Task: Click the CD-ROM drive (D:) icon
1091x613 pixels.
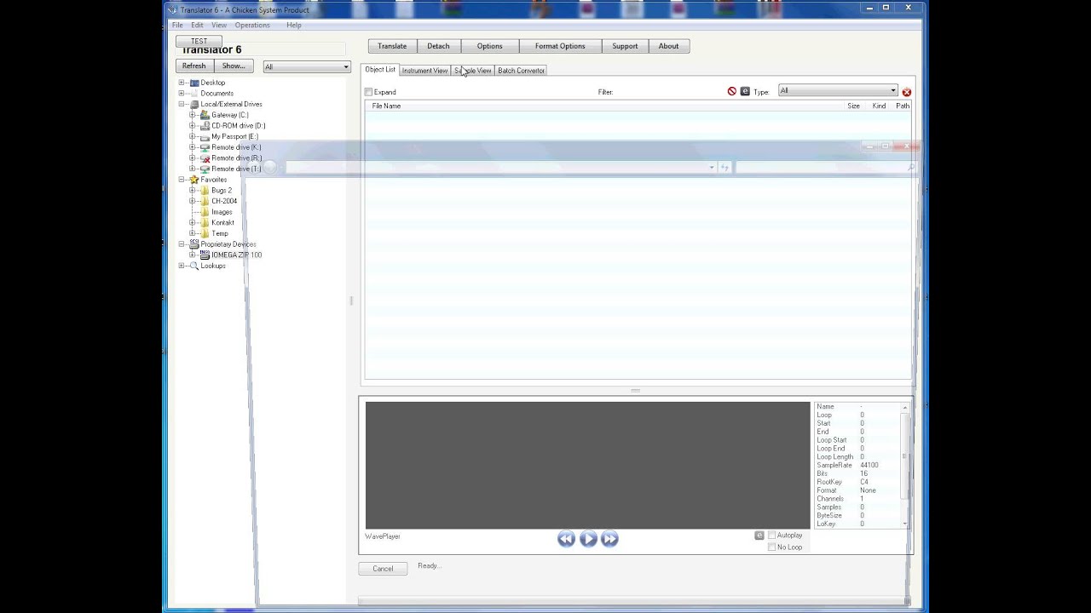Action: point(205,125)
